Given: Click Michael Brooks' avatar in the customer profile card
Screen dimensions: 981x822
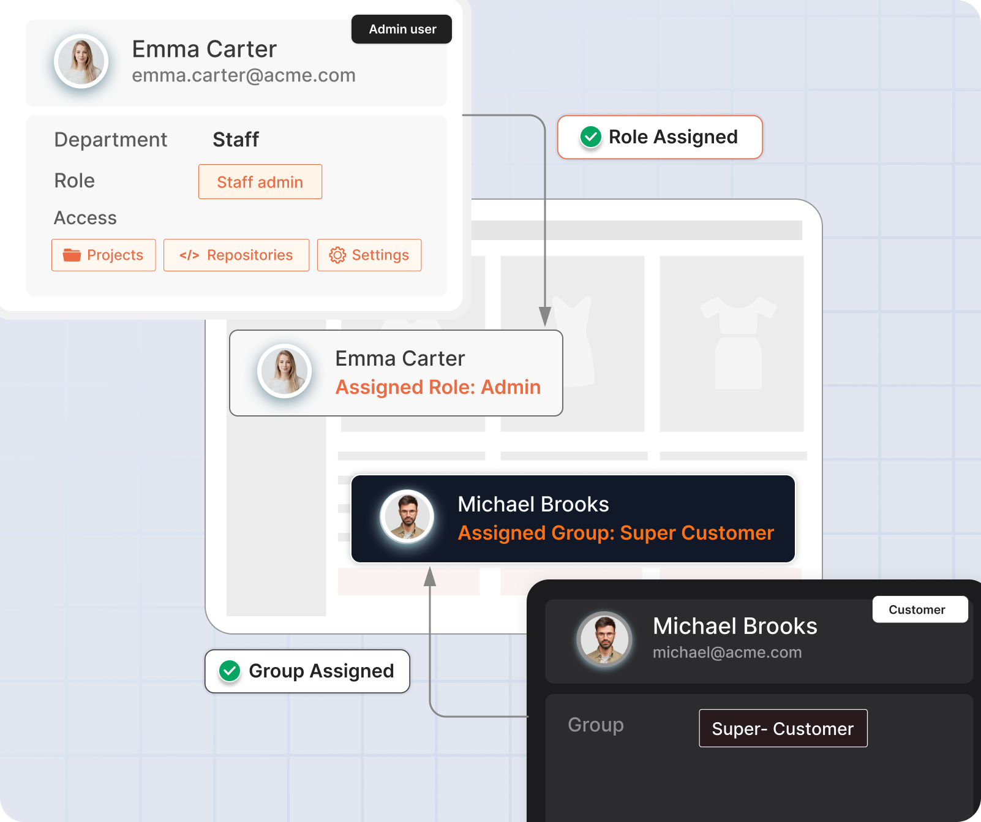Looking at the screenshot, I should pyautogui.click(x=605, y=639).
